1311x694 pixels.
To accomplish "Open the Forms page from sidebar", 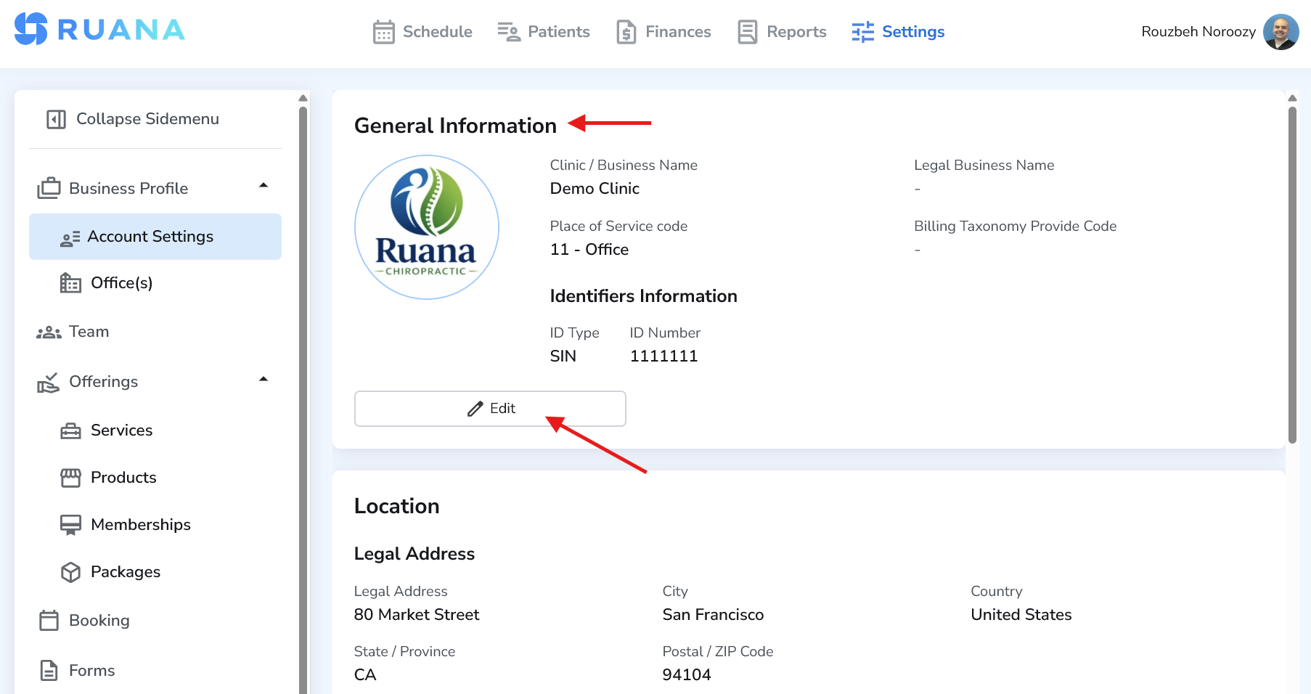I will (92, 670).
